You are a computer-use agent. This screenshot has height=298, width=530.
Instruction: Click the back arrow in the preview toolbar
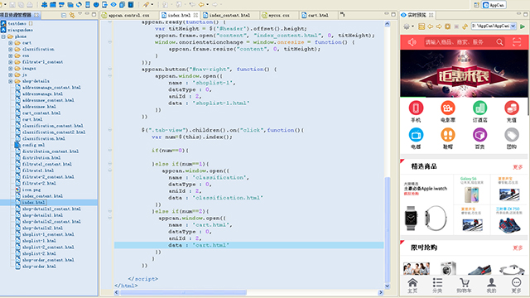click(431, 26)
